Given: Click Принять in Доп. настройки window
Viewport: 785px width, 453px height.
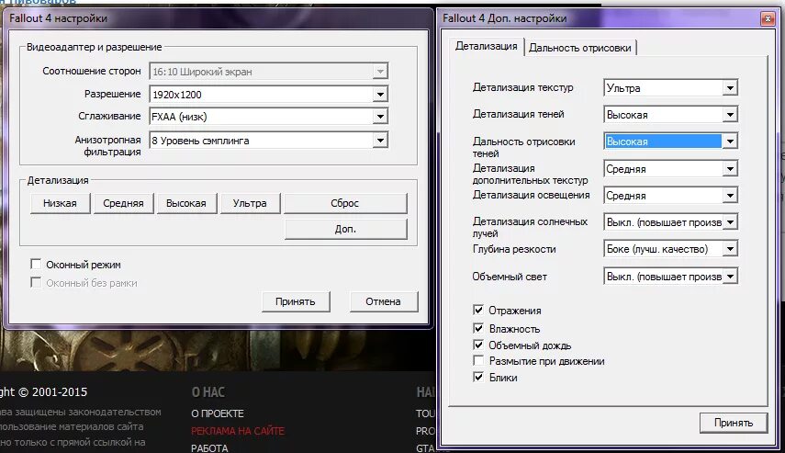Looking at the screenshot, I should 734,423.
